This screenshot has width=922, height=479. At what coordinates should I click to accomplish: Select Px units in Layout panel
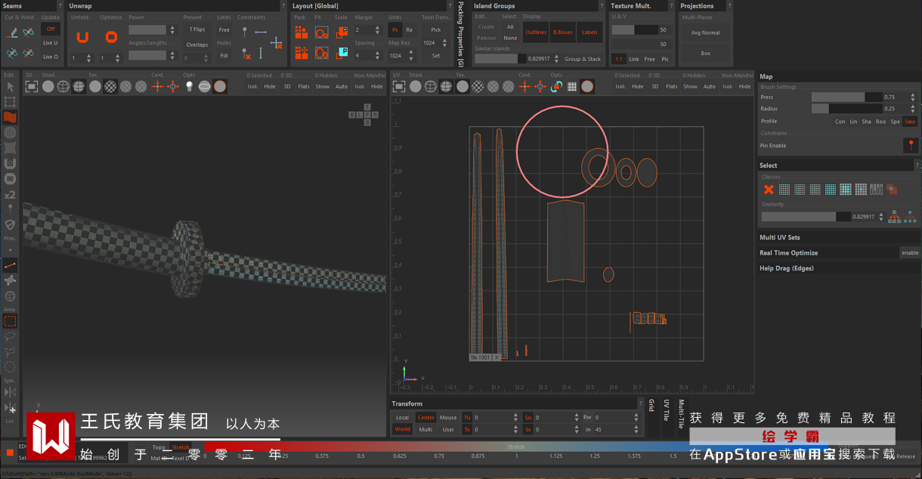394,30
